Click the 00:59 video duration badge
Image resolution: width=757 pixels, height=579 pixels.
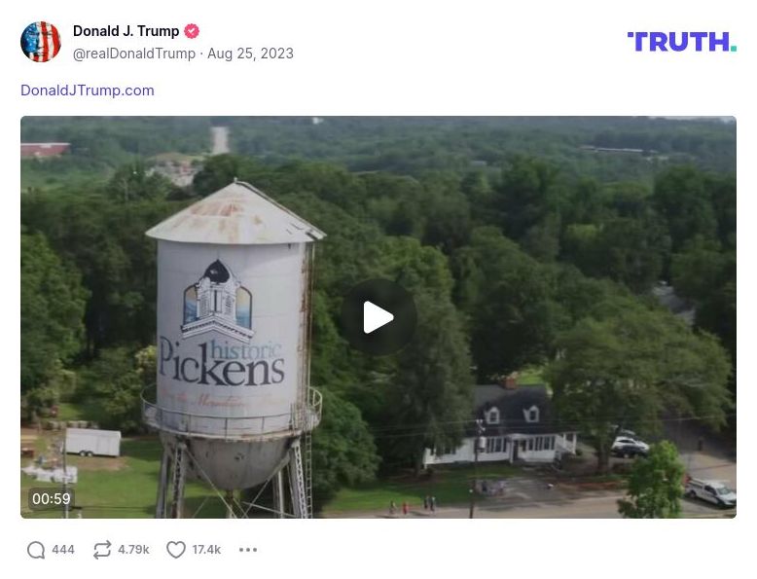click(x=52, y=498)
